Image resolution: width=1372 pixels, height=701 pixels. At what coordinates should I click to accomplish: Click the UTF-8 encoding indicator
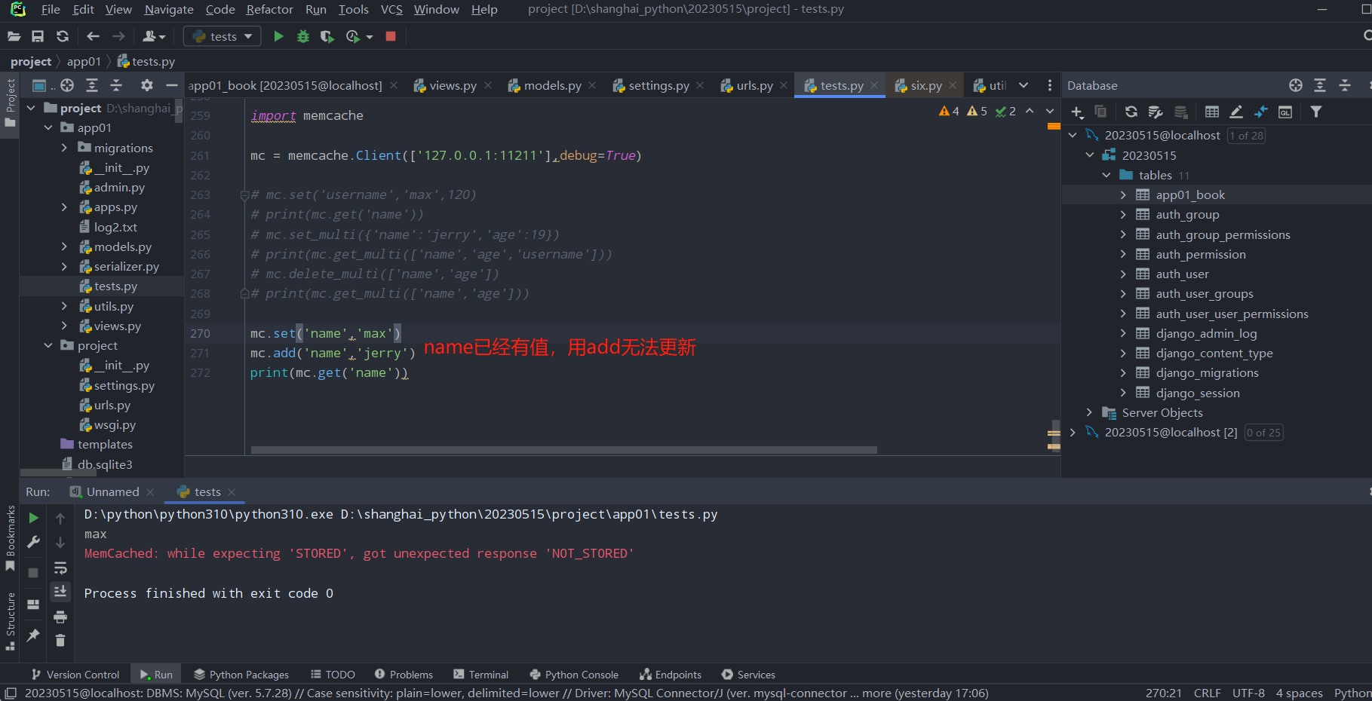click(1248, 693)
